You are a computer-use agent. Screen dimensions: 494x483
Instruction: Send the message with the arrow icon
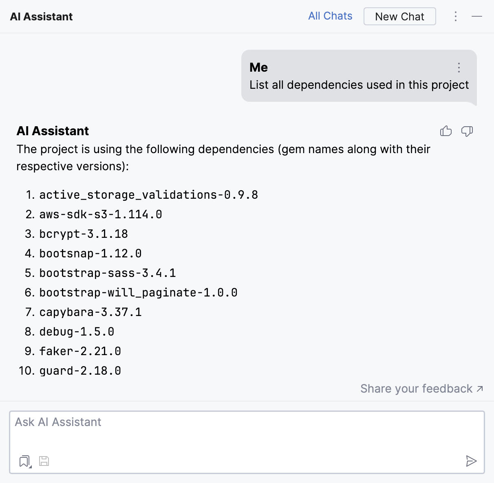click(472, 461)
